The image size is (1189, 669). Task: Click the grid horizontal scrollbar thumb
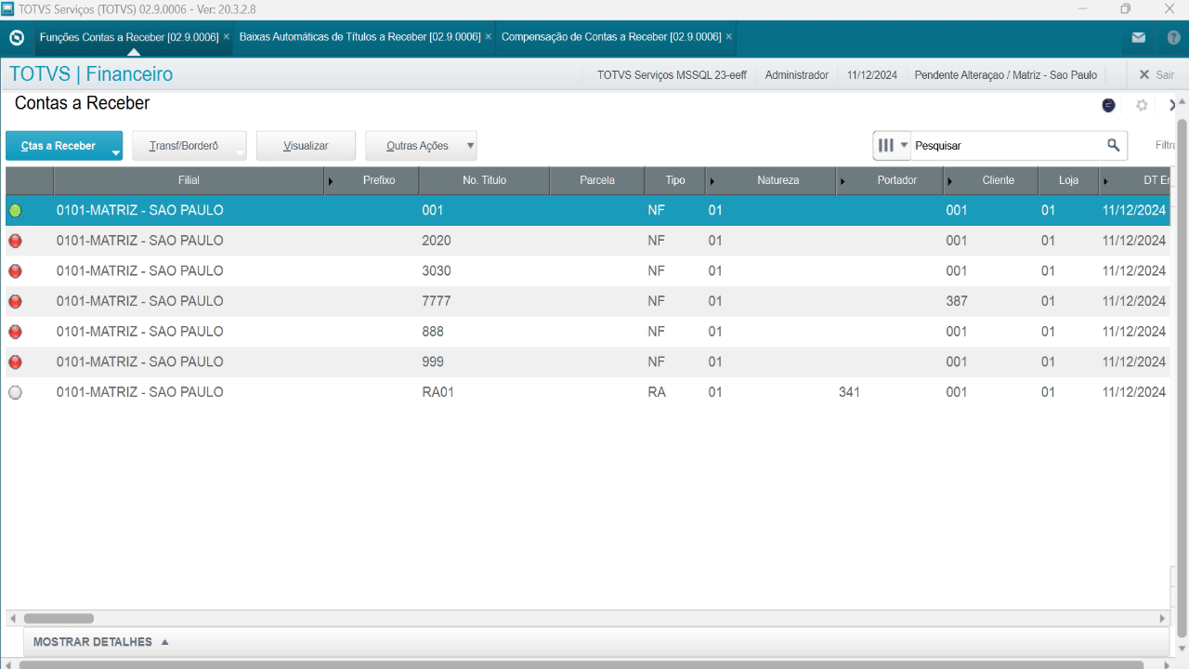point(59,618)
